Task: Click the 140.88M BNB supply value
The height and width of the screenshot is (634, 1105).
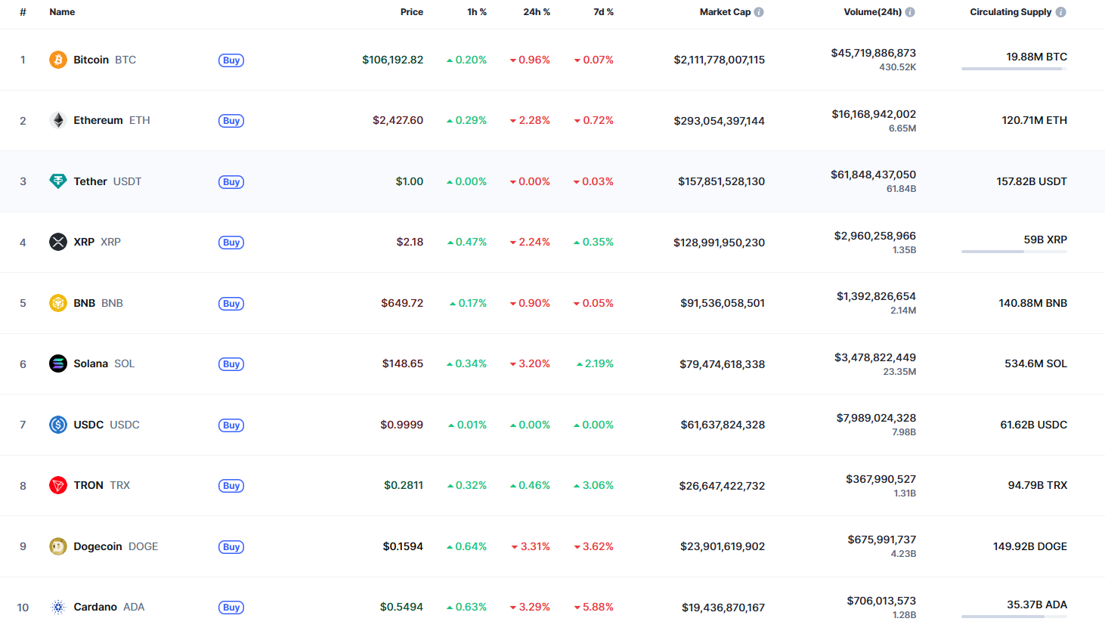Action: (x=1032, y=303)
